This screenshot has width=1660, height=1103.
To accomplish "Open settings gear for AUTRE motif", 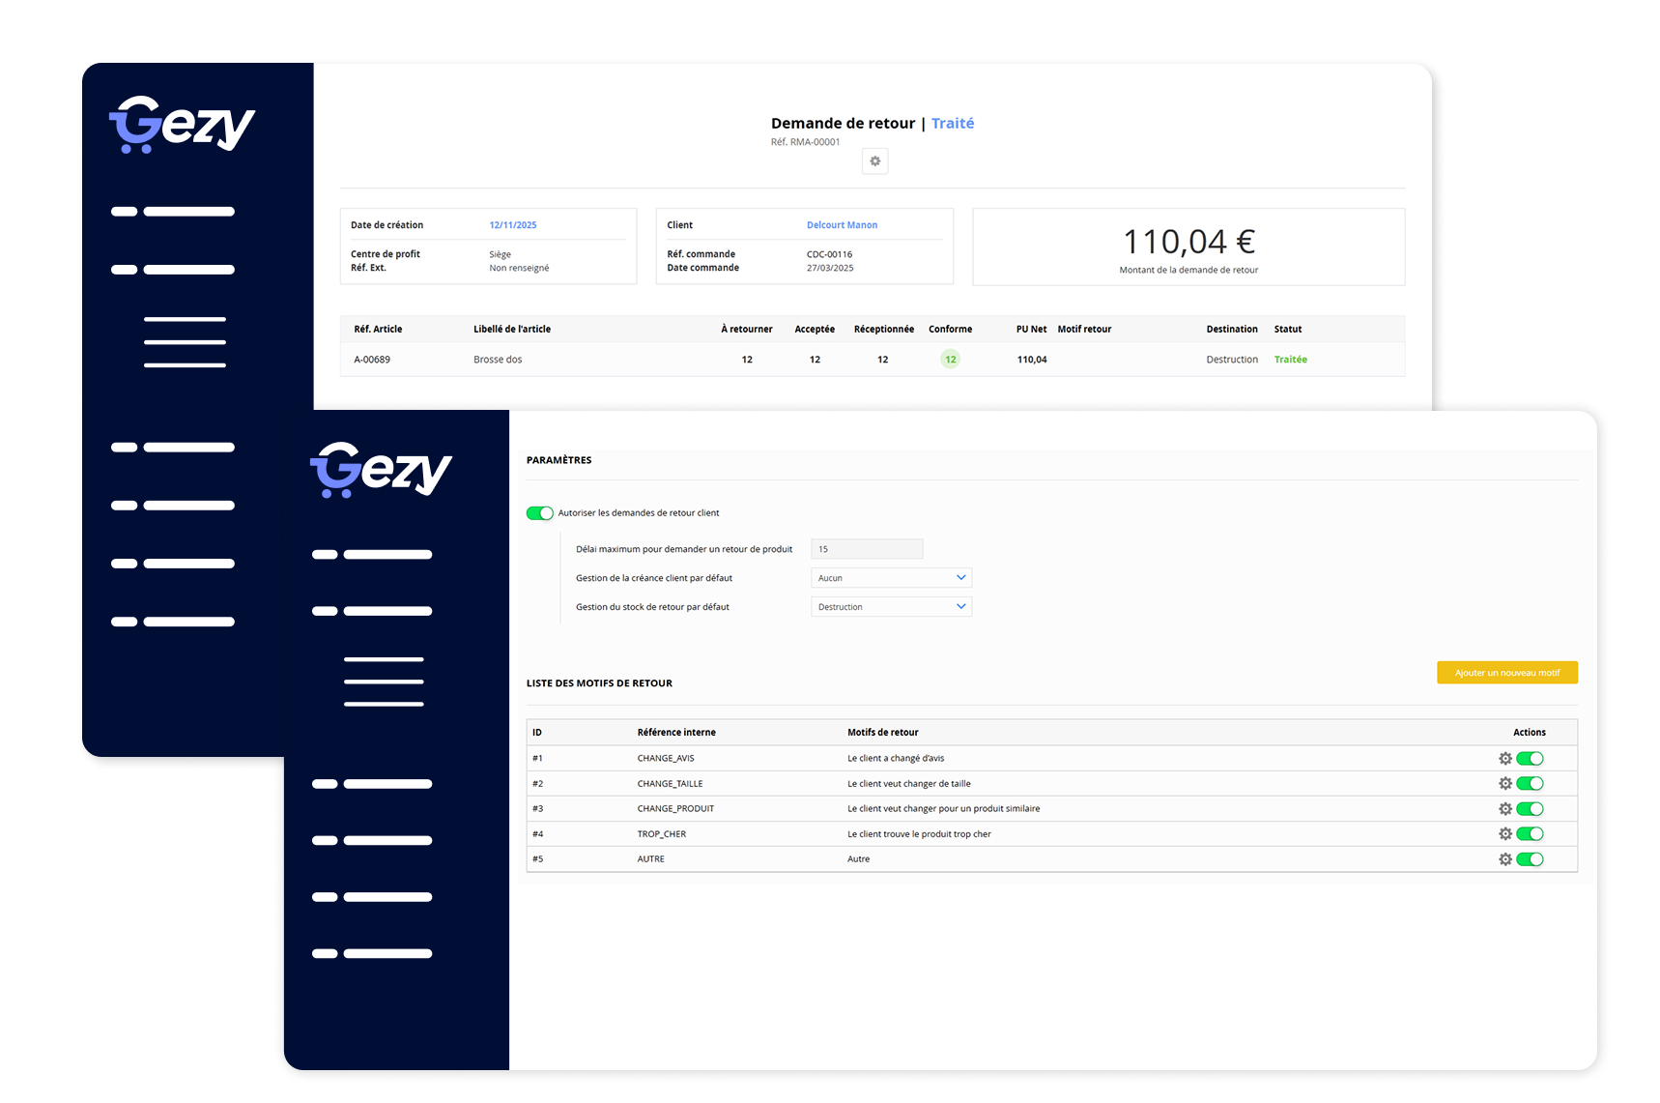I will click(1504, 859).
